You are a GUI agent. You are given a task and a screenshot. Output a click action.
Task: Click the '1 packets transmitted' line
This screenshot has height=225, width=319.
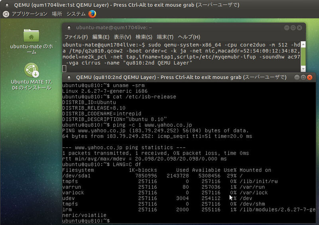[x=156, y=153]
